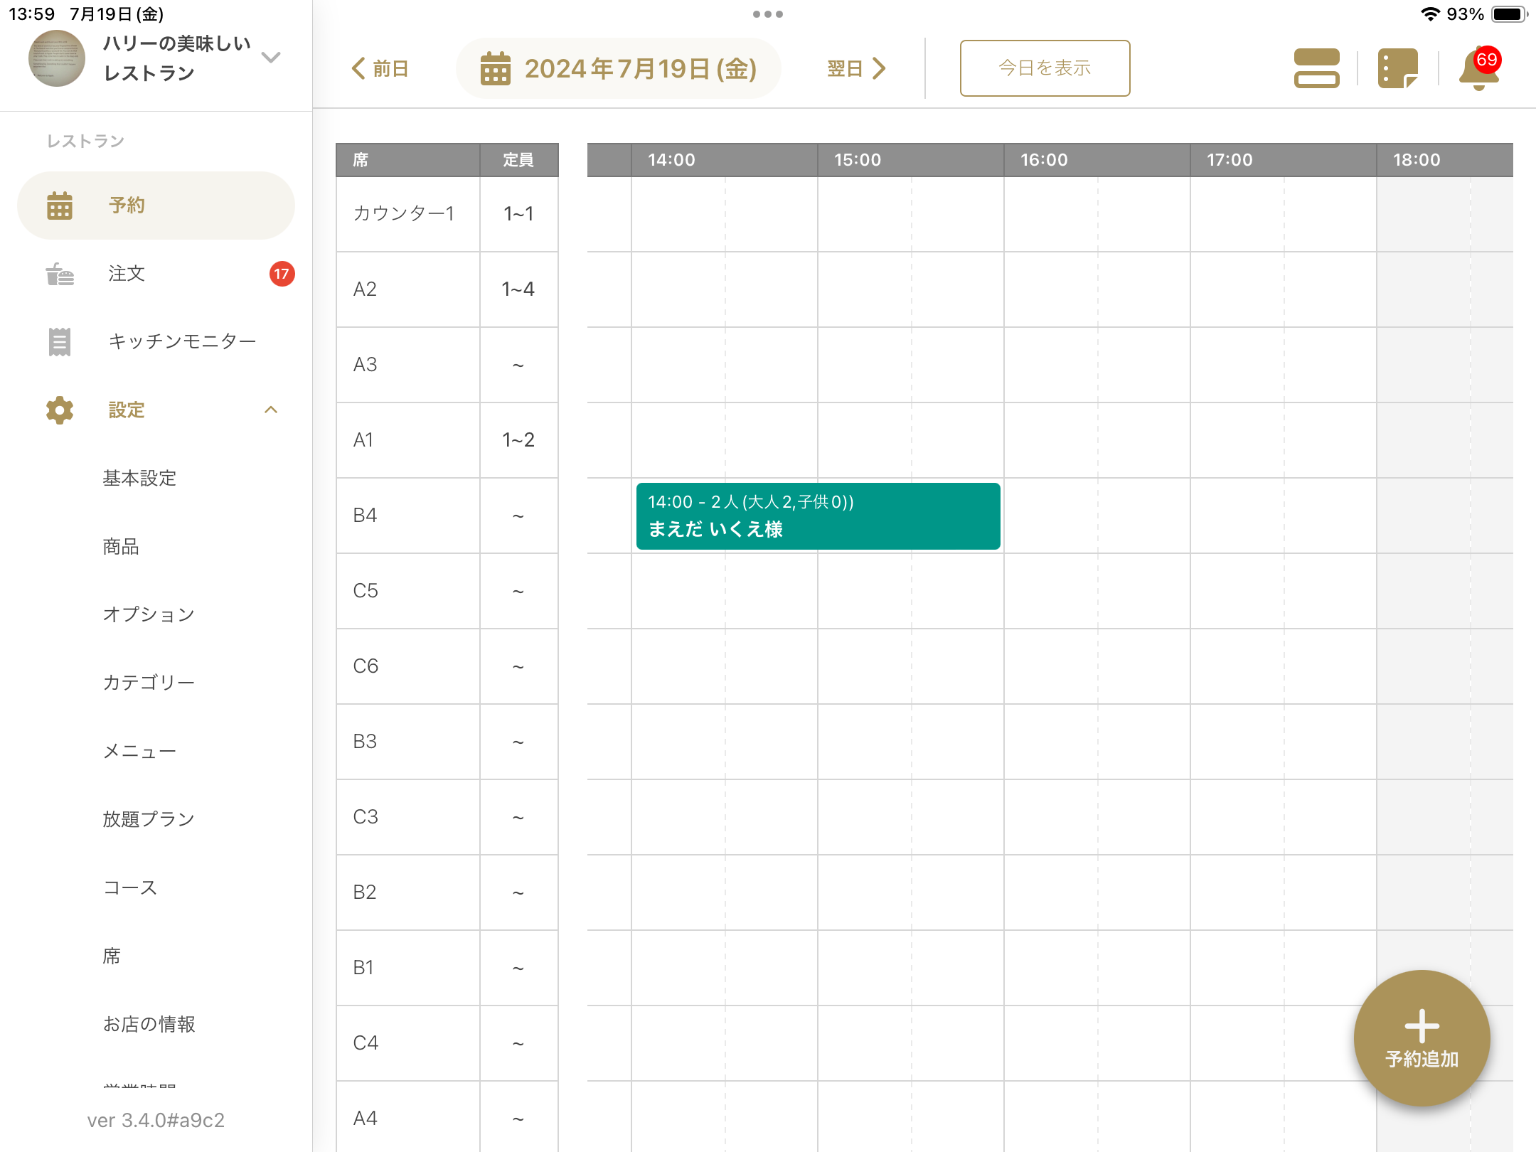The image size is (1536, 1152).
Task: Click the 今日を表示 button
Action: [1045, 68]
